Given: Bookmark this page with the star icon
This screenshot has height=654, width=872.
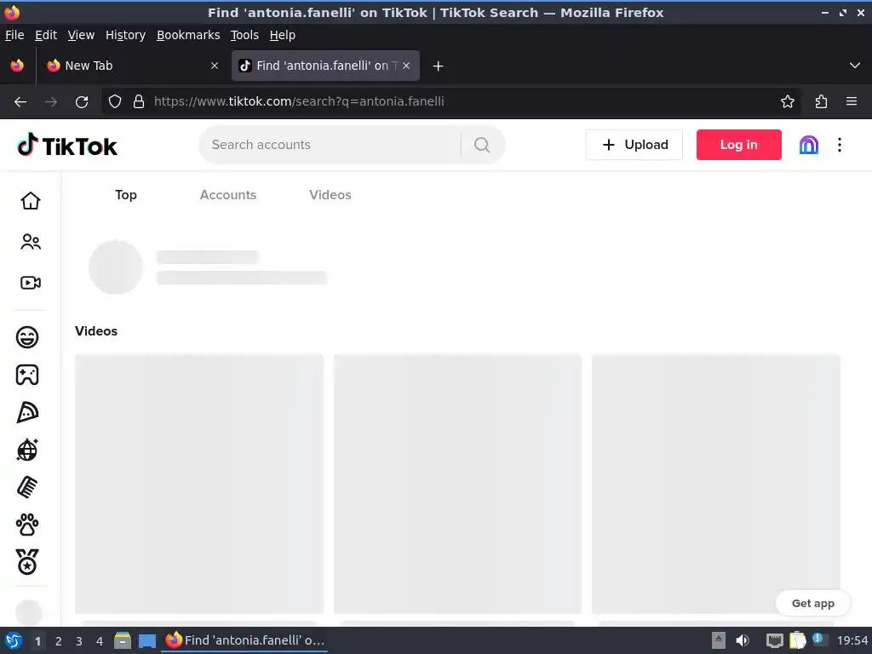Looking at the screenshot, I should [x=788, y=102].
